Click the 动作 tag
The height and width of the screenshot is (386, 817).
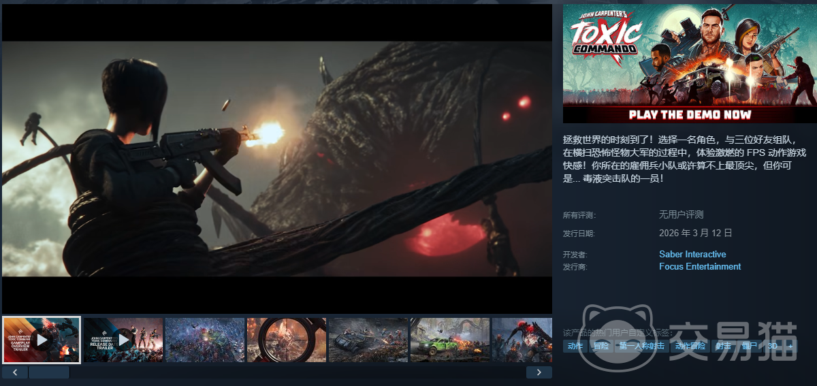click(575, 347)
